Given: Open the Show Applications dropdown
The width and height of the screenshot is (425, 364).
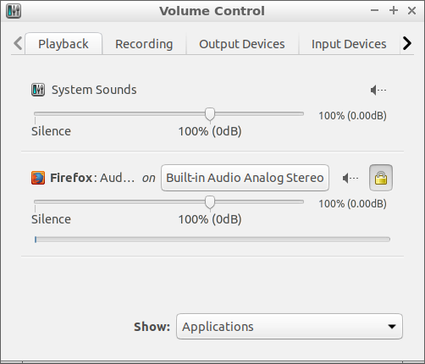Looking at the screenshot, I should point(290,327).
